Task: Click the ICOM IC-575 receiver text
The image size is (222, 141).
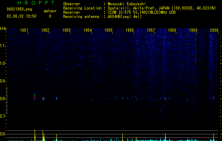Action: 142,12
